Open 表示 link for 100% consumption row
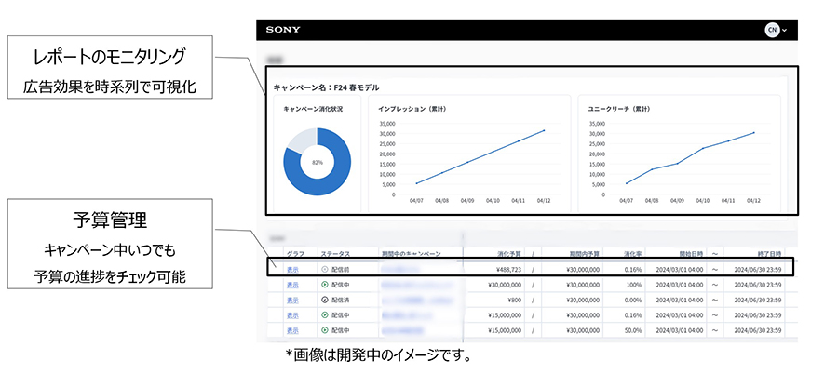Screen dimensions: 838x374 click(292, 285)
